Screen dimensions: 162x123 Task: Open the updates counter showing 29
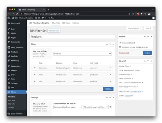(38, 18)
